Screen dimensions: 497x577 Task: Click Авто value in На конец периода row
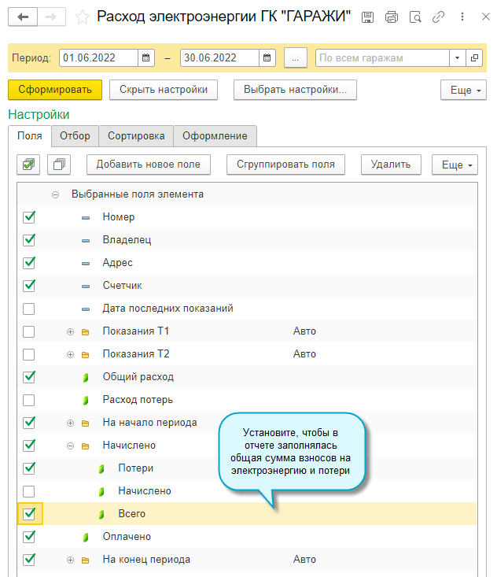(x=304, y=560)
